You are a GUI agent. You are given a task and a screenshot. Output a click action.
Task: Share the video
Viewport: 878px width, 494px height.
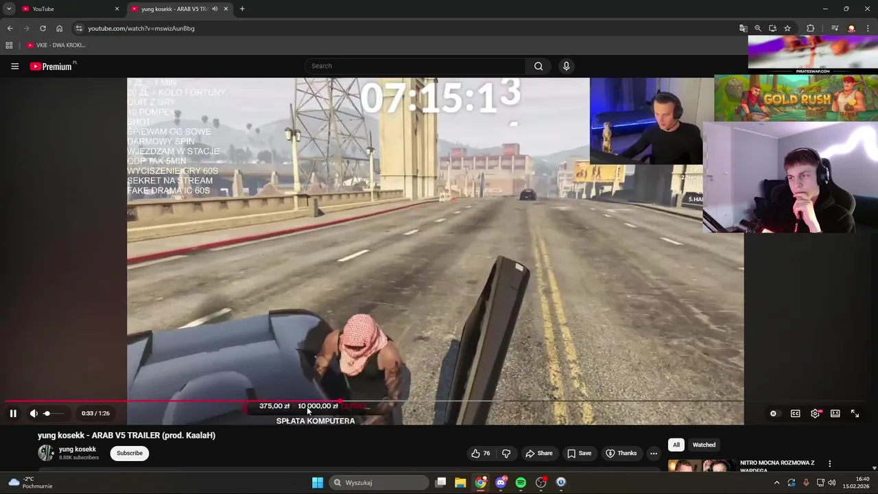tap(539, 453)
